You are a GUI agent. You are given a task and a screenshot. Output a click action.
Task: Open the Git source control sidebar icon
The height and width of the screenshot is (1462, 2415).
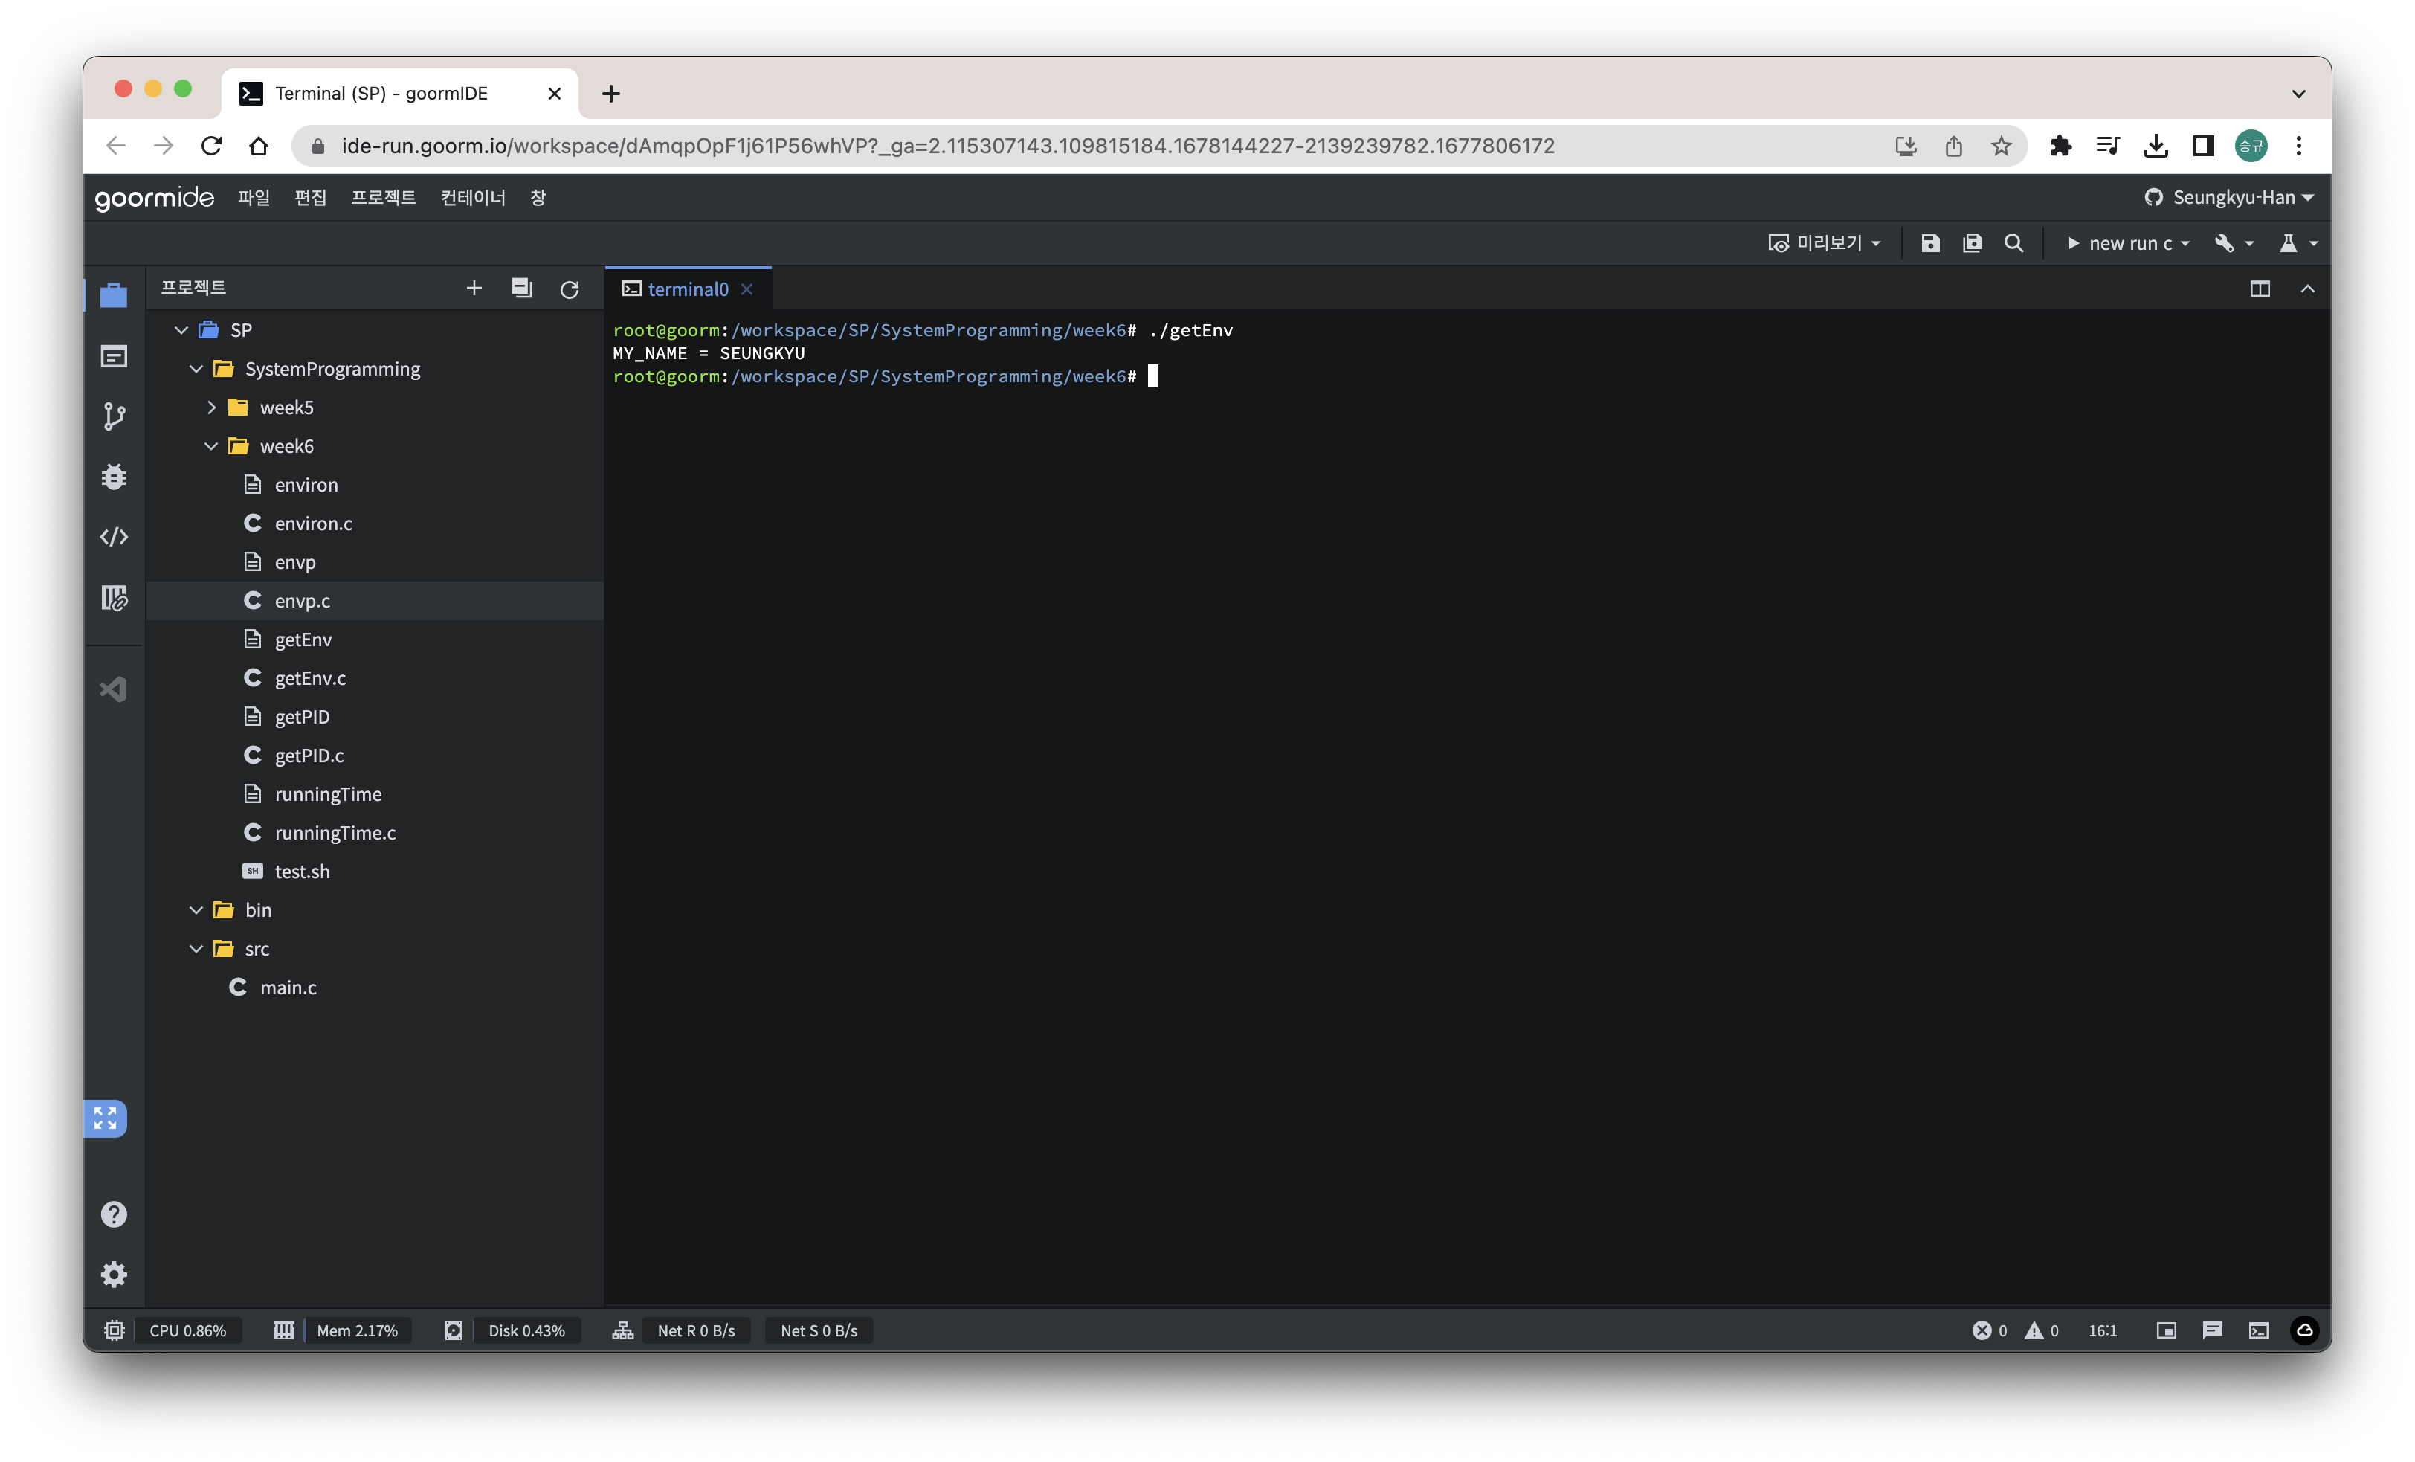click(x=114, y=416)
